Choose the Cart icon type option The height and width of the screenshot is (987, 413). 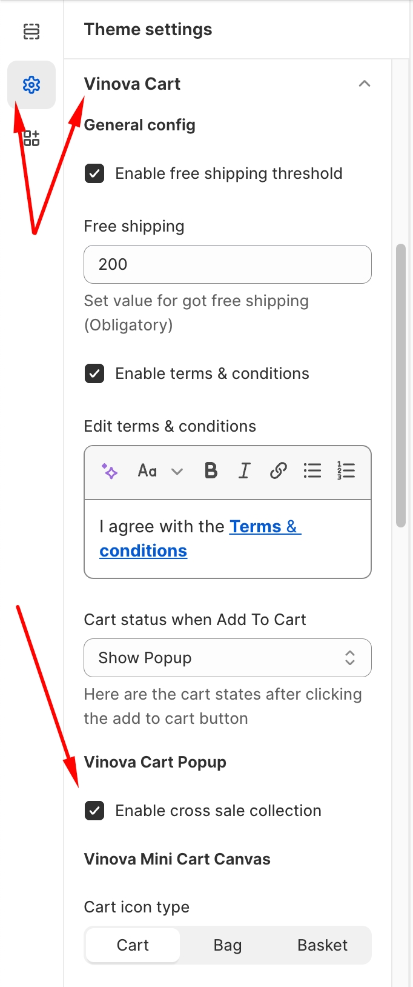[x=133, y=945]
